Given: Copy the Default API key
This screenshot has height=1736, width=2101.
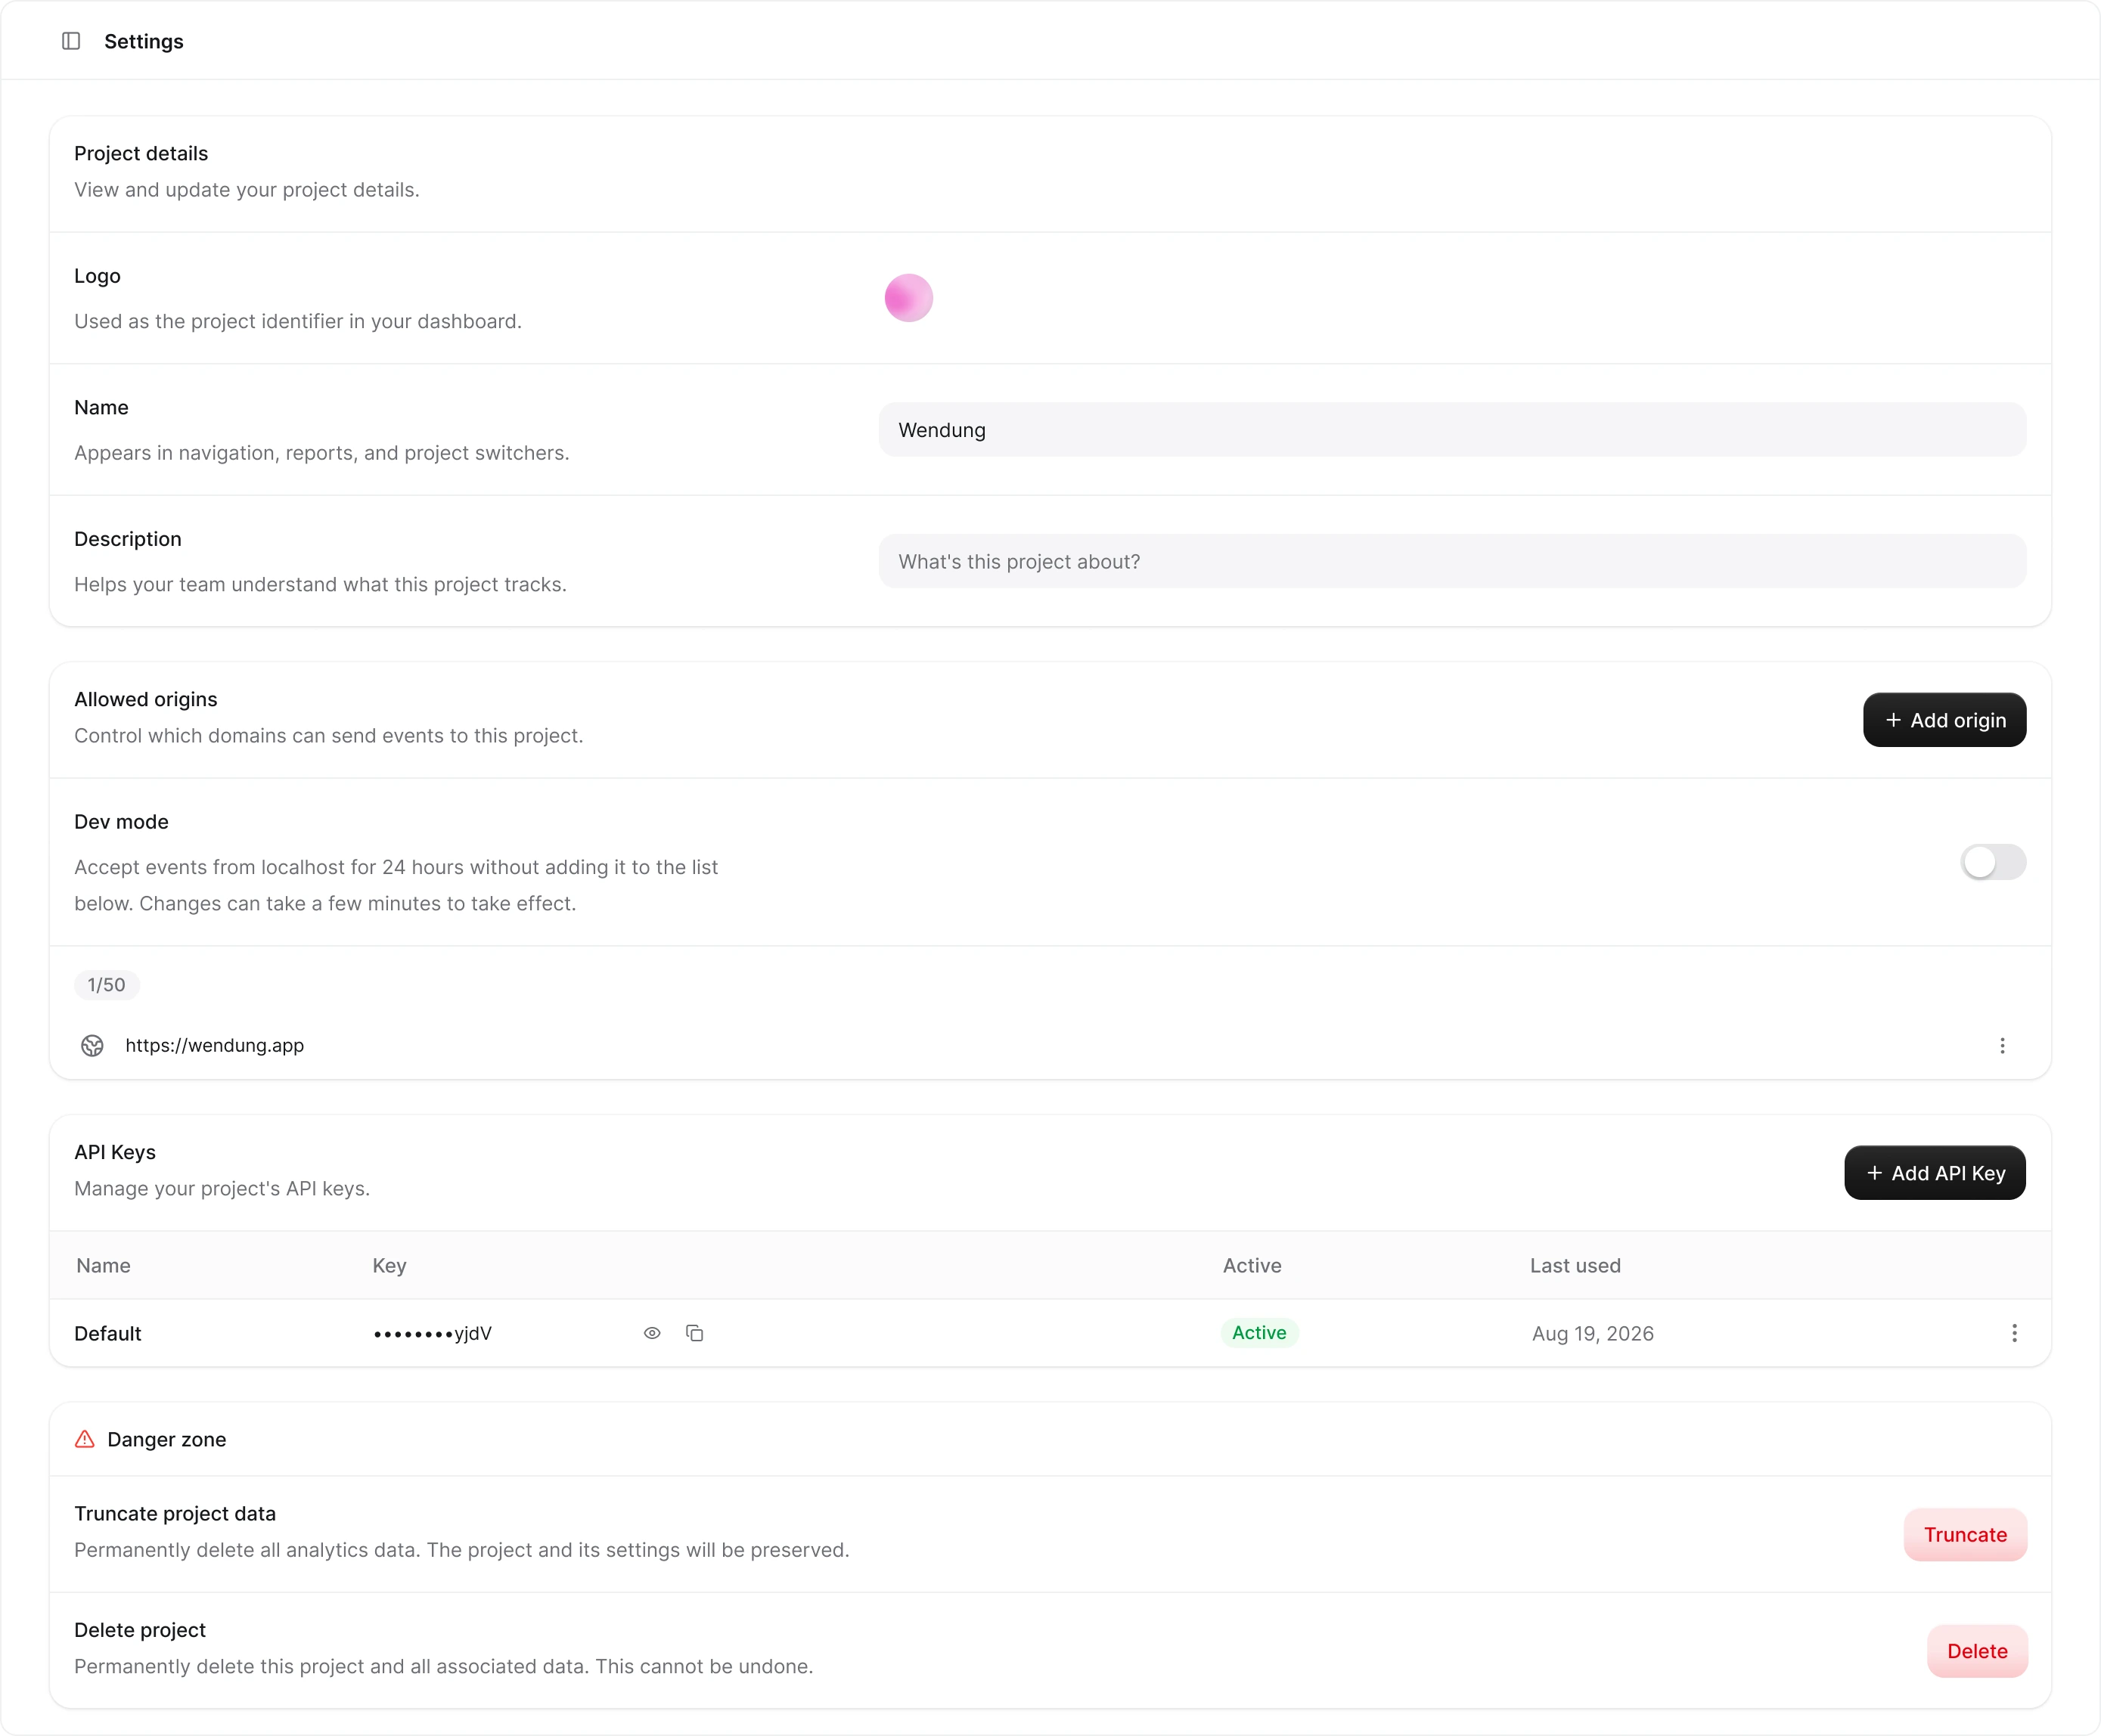Looking at the screenshot, I should click(x=695, y=1333).
